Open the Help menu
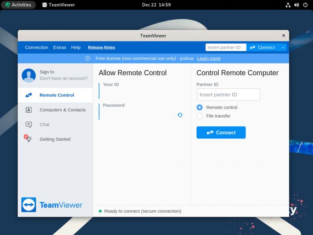The height and width of the screenshot is (235, 313). click(x=76, y=47)
